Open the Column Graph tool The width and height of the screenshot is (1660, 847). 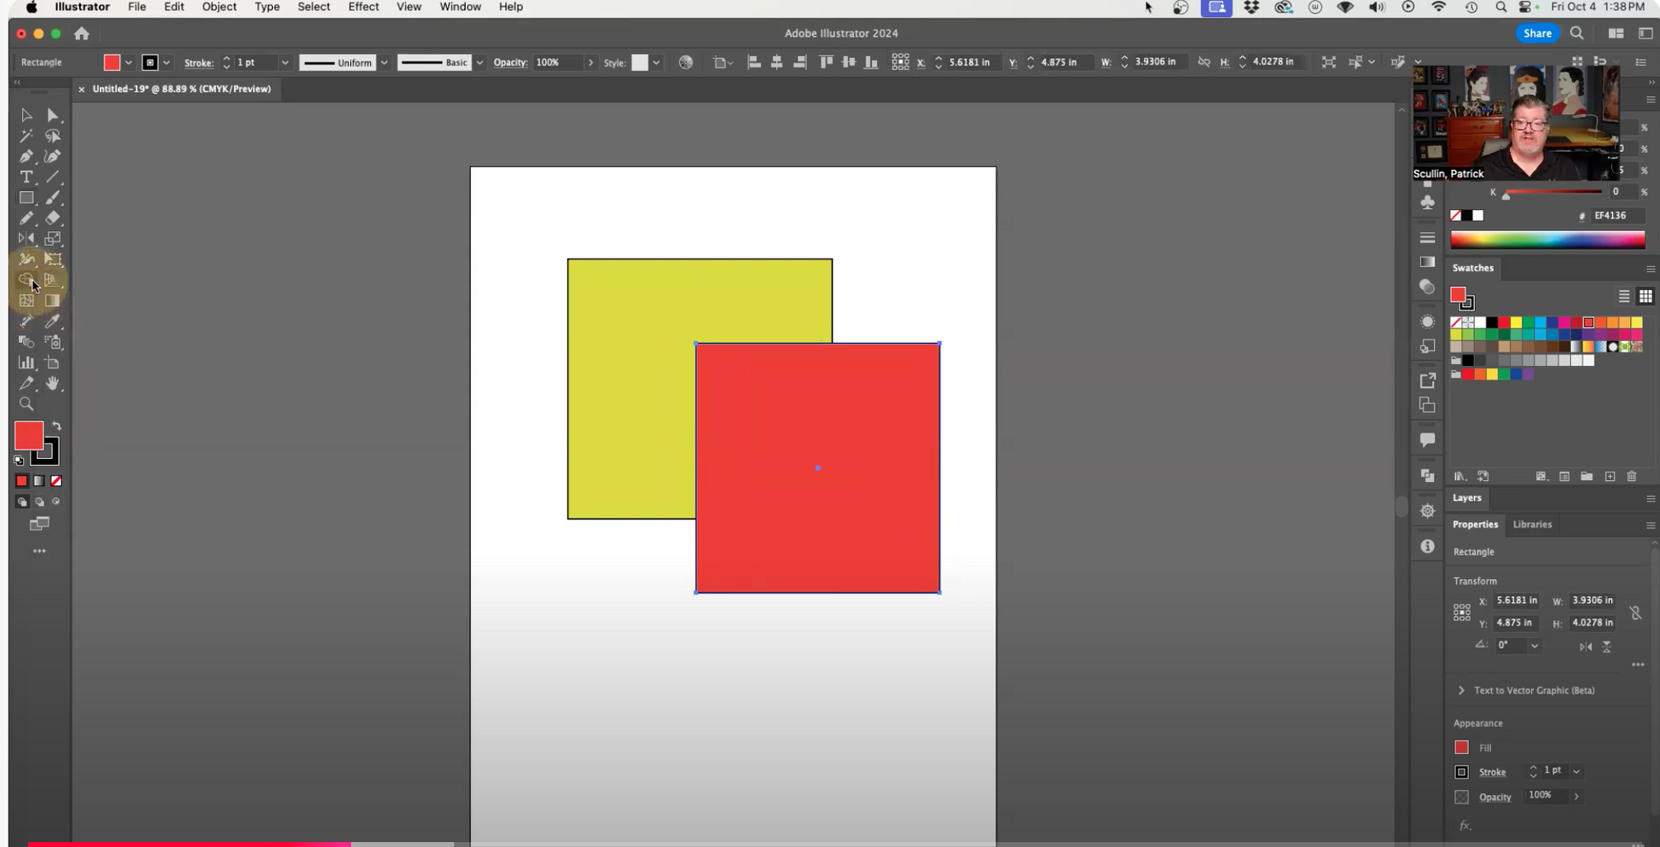26,363
